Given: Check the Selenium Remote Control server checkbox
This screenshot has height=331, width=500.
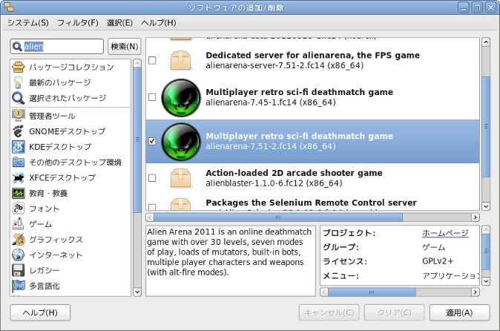Looking at the screenshot, I should (152, 207).
